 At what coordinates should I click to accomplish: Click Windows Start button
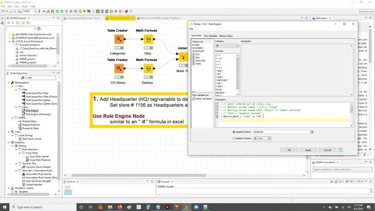(x=4, y=207)
